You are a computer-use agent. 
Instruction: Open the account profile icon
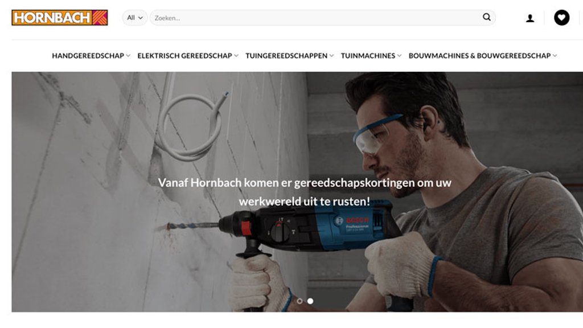click(530, 18)
